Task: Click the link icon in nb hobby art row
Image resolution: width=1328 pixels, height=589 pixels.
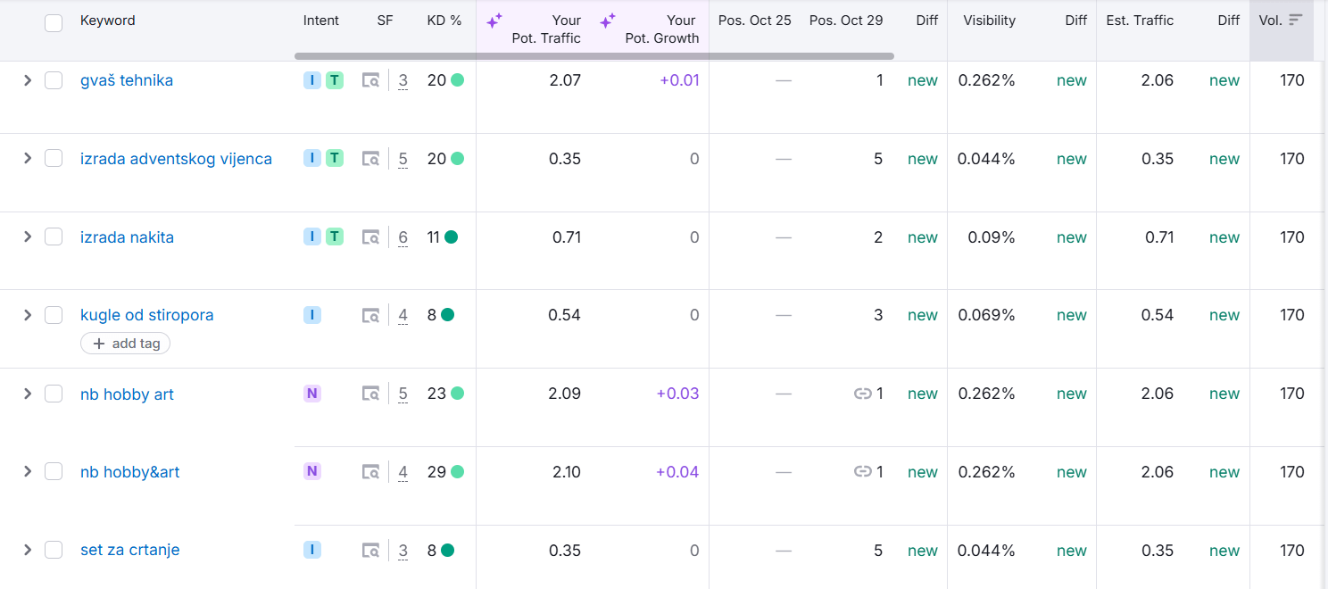Action: tap(862, 394)
